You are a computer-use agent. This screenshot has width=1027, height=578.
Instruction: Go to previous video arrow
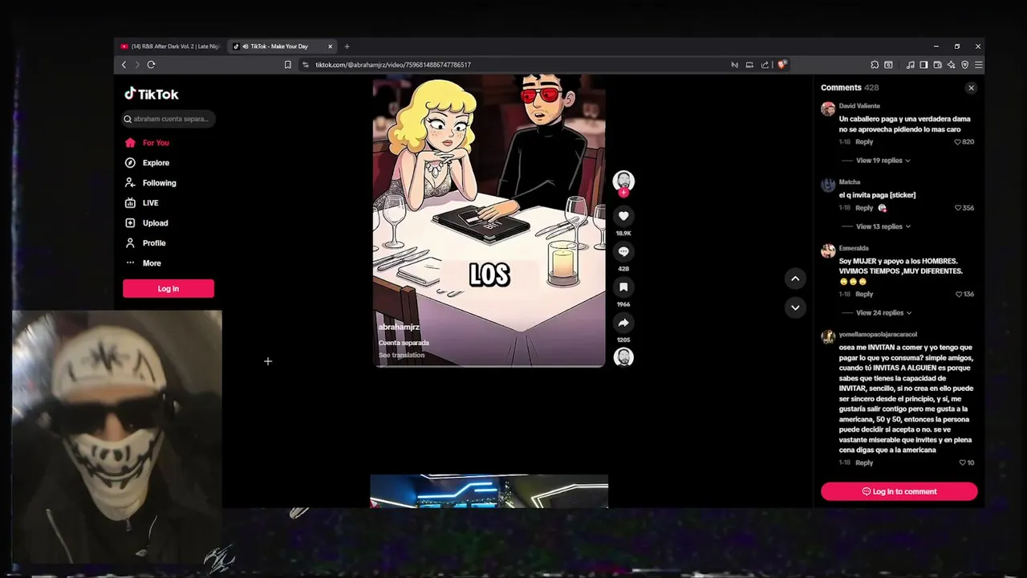pos(795,279)
